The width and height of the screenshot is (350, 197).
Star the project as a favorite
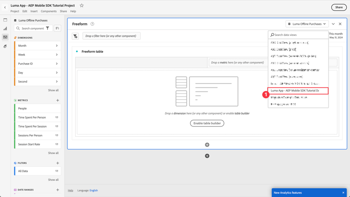tap(82, 5)
